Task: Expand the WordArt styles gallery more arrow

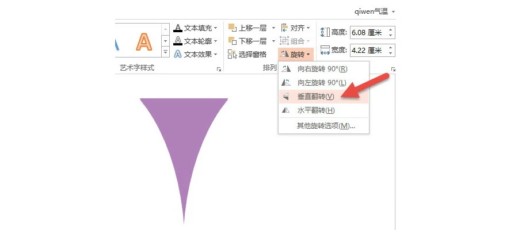Action: click(165, 53)
